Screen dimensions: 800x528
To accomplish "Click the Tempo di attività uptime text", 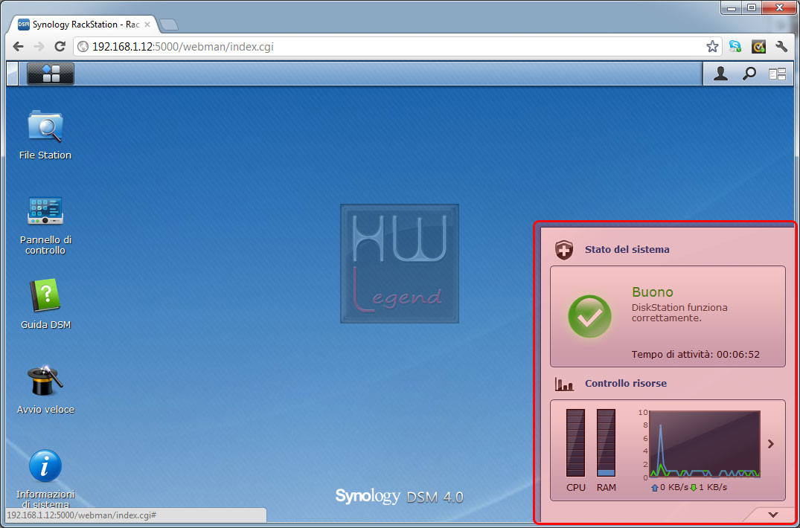I will point(695,354).
